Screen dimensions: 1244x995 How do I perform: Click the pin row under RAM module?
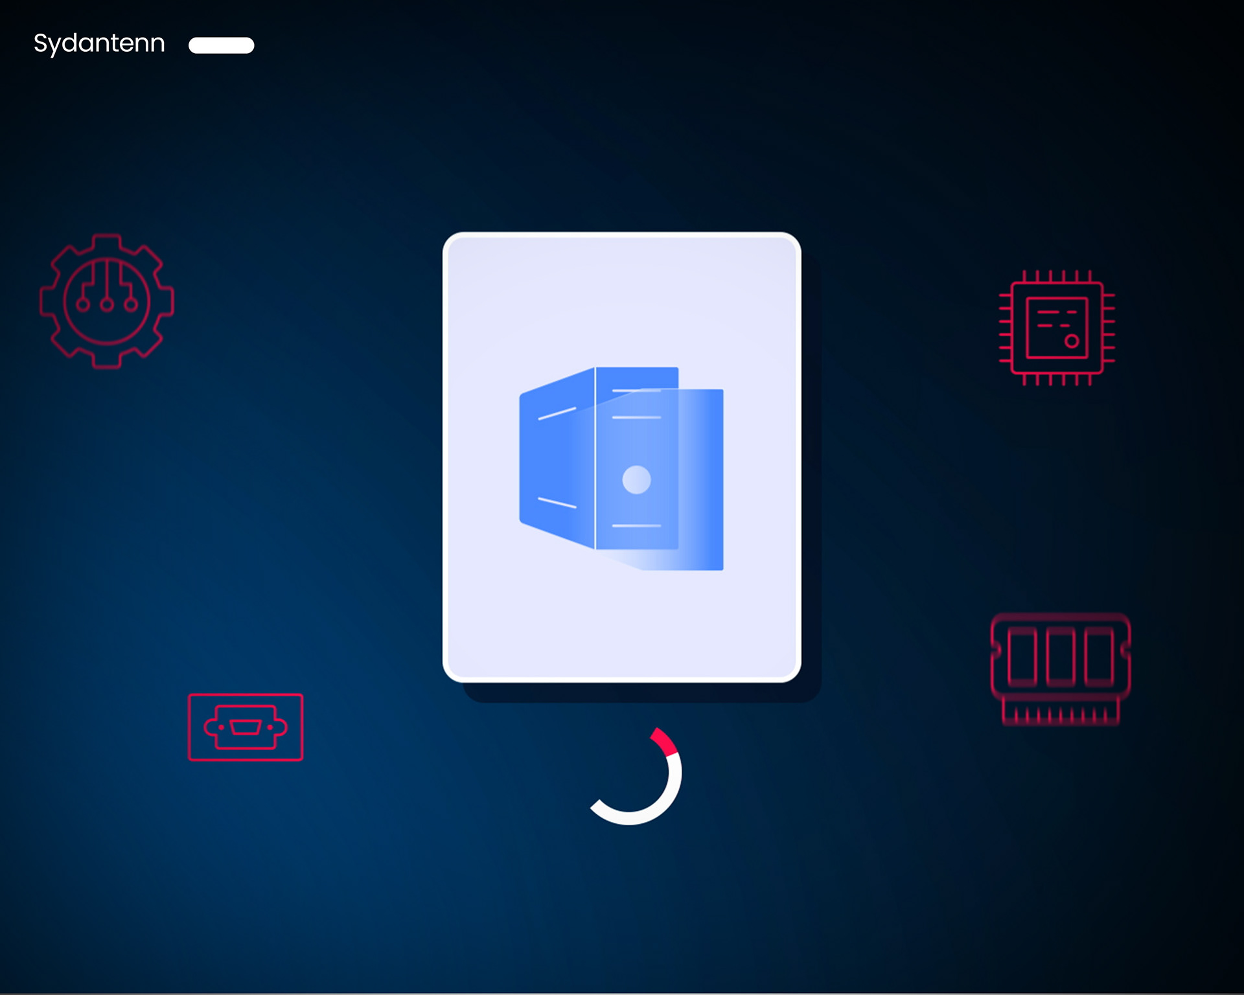coord(1061,715)
